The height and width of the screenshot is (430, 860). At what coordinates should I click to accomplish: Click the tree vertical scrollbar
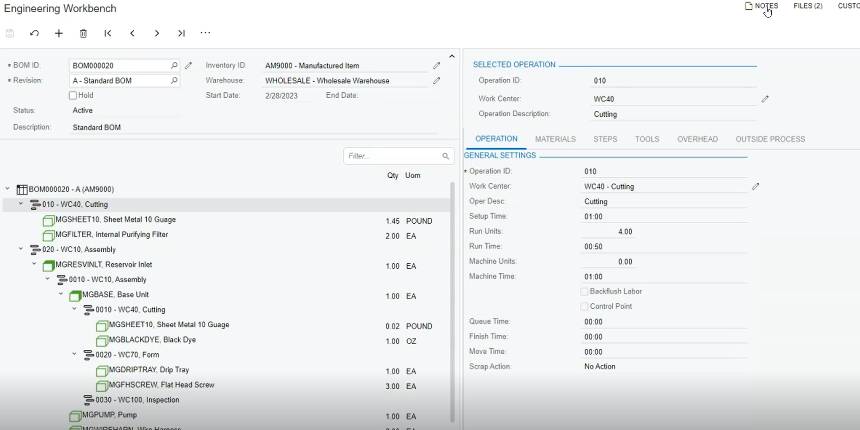(452, 302)
